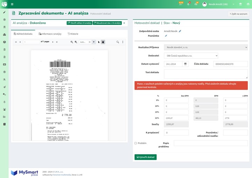252x178 pixels.
Task: Open search in the document viewer
Action: point(118,42)
